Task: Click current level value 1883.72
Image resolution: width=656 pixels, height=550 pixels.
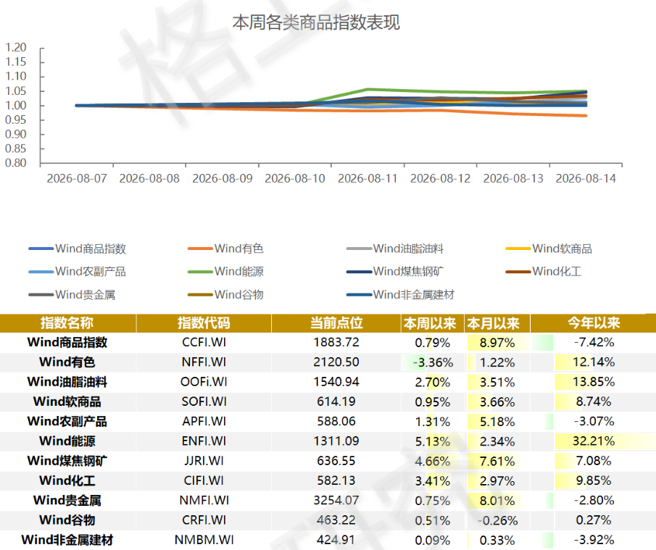Action: (x=336, y=343)
